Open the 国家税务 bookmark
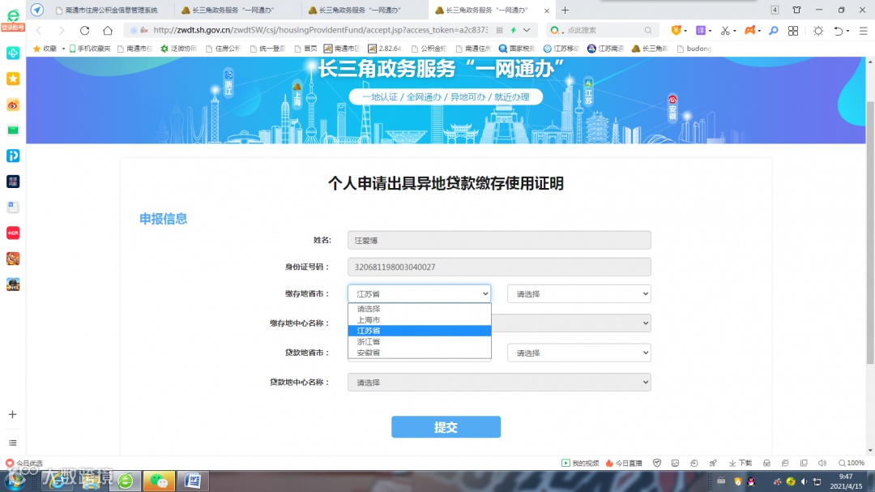 [x=517, y=49]
